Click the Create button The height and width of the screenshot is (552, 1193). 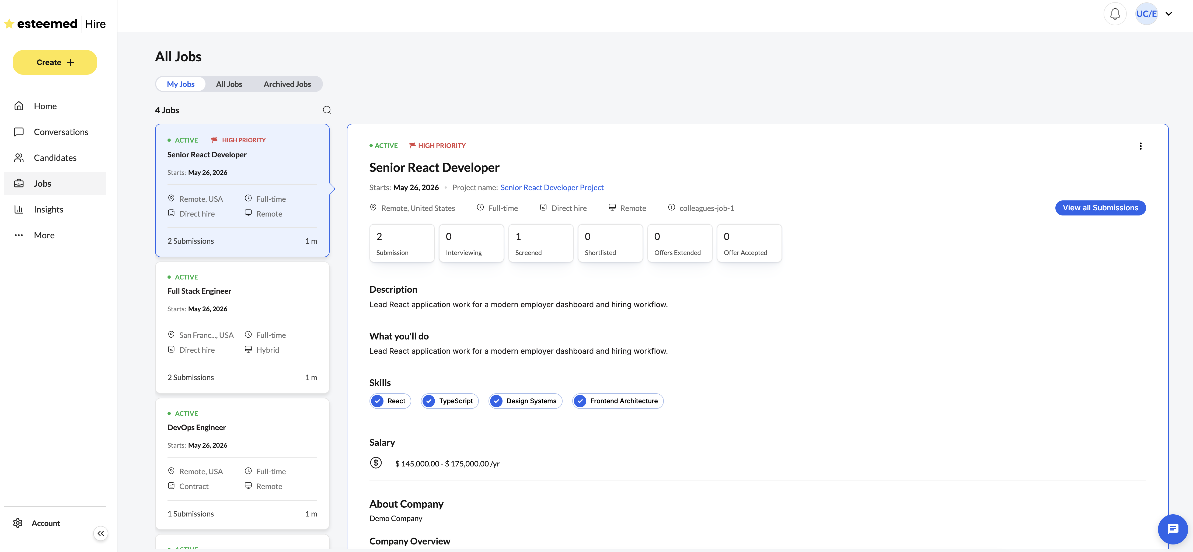tap(55, 62)
